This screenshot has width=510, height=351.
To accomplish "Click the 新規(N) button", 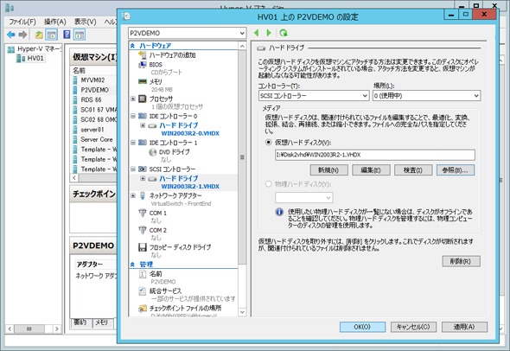I will 328,169.
